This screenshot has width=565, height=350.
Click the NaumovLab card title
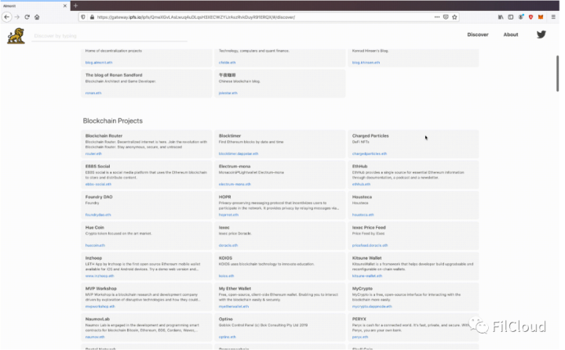tap(97, 319)
